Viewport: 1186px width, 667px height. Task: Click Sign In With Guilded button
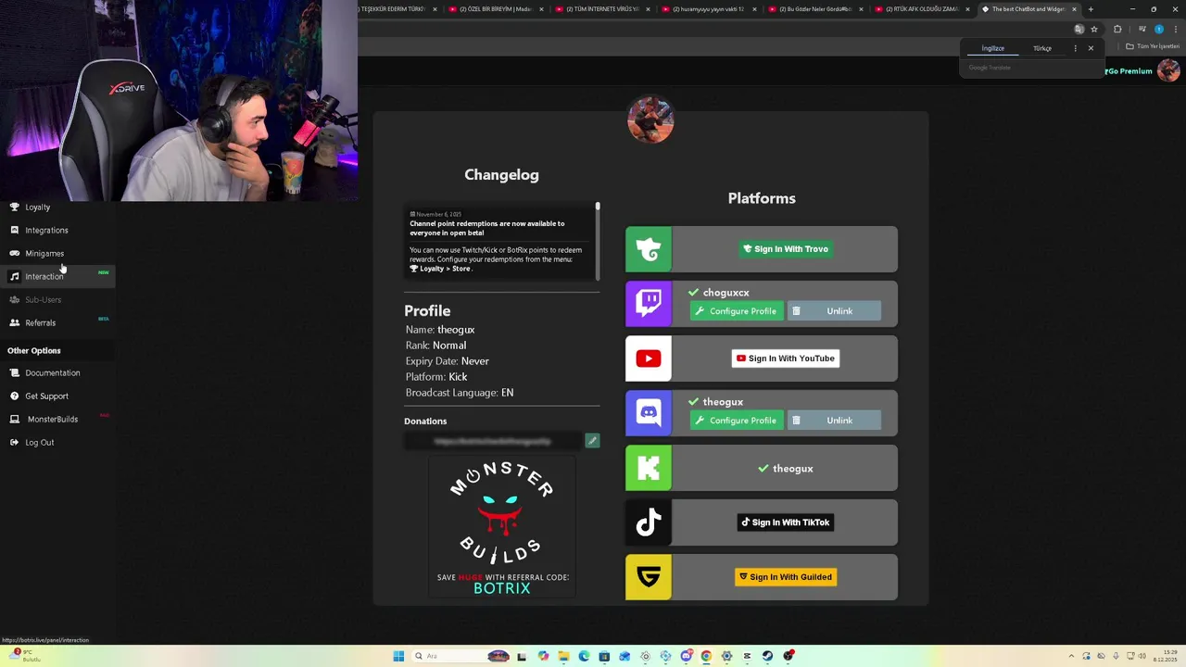coord(786,577)
